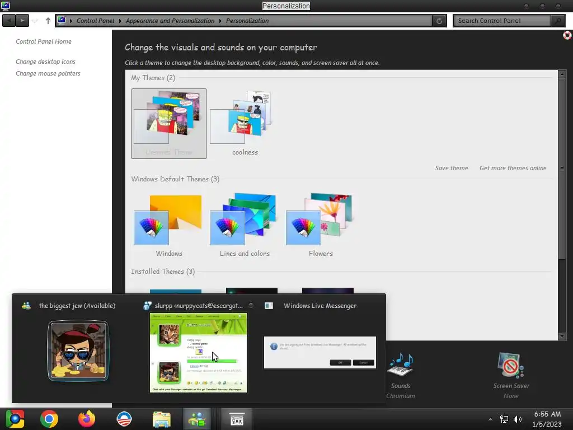Image resolution: width=573 pixels, height=430 pixels.
Task: Select the coolness theme
Action: point(245,124)
